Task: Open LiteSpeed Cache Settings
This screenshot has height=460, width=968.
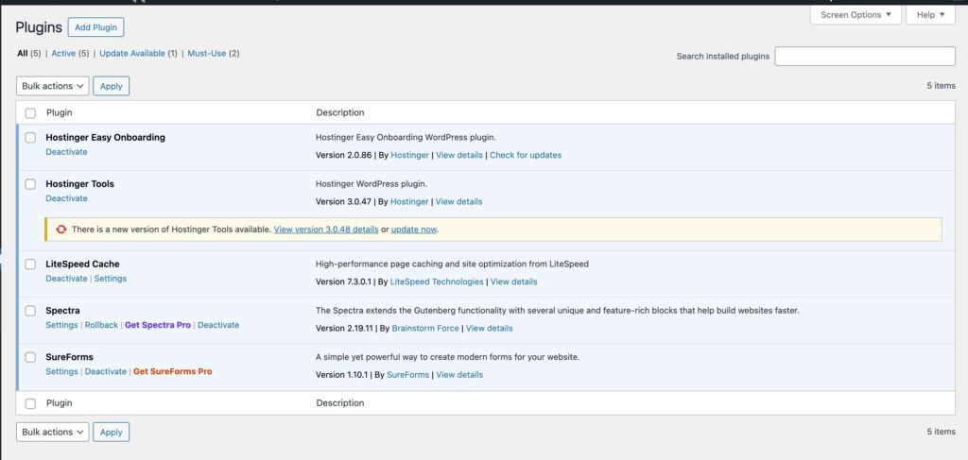Action: click(110, 279)
